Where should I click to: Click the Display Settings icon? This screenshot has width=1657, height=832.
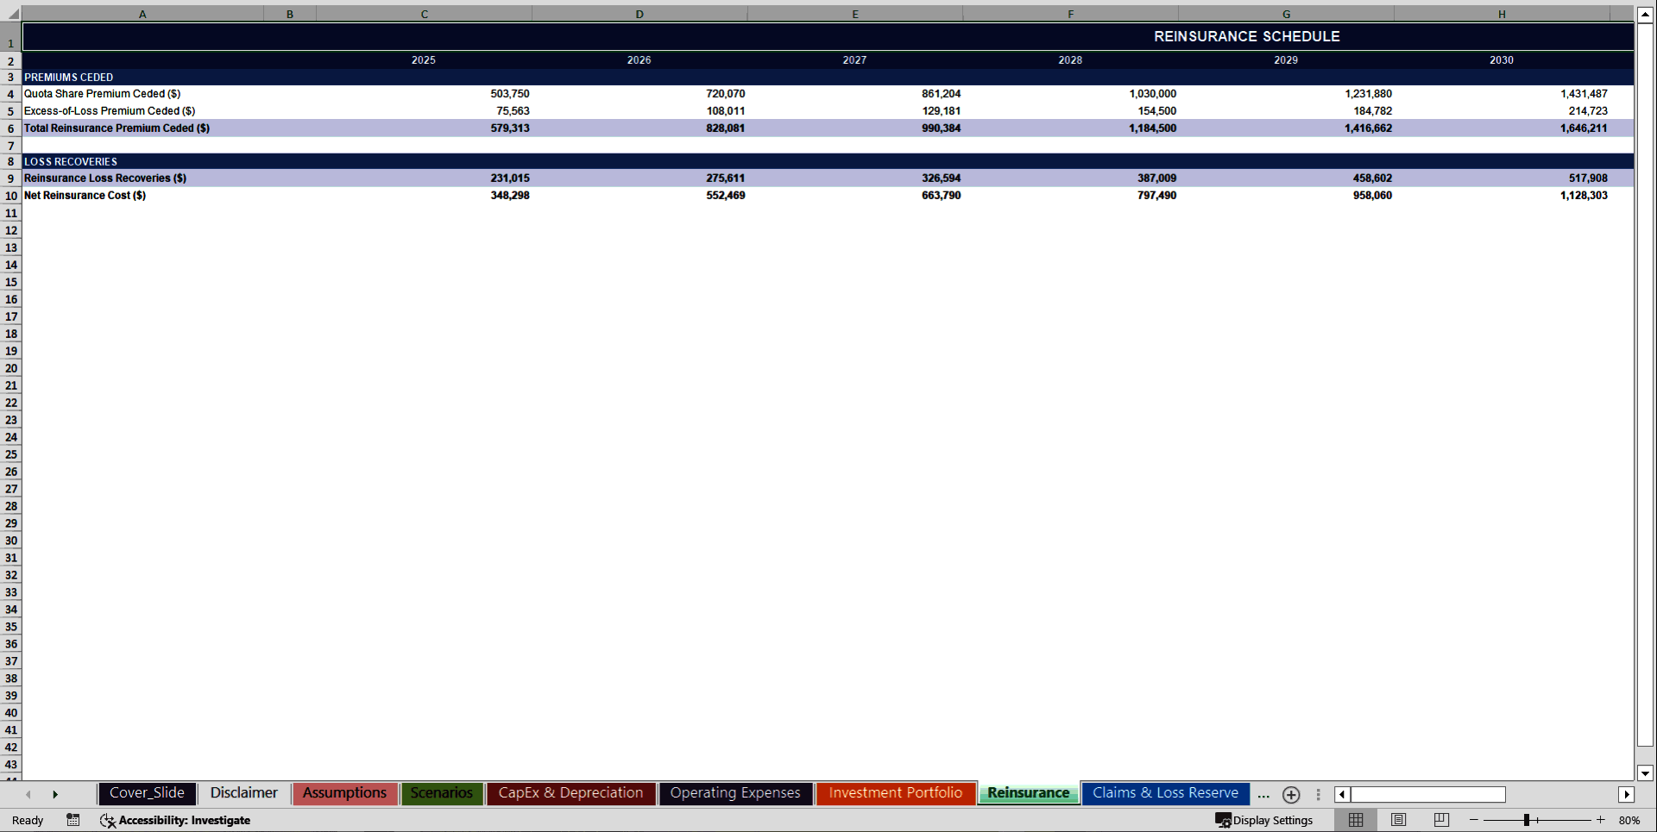1223,820
